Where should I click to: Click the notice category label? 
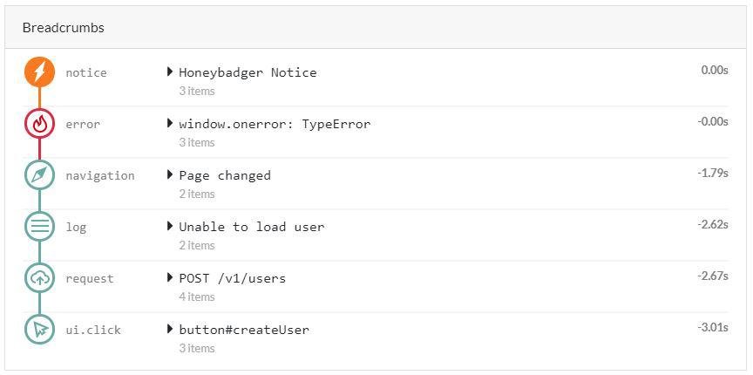click(86, 73)
